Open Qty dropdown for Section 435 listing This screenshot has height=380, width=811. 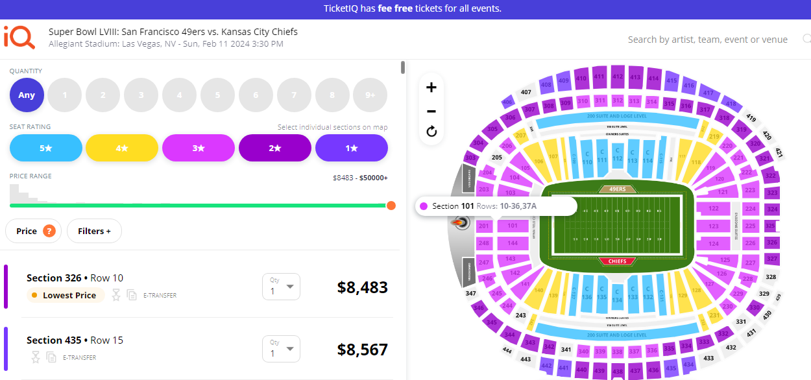[281, 349]
